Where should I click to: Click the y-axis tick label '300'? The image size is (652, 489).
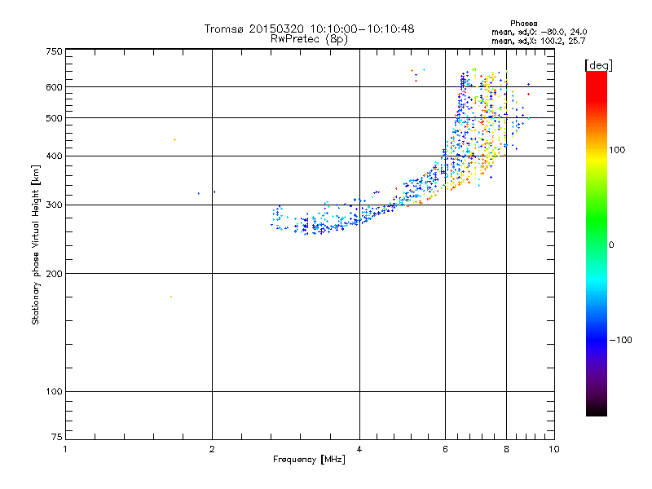pos(54,205)
